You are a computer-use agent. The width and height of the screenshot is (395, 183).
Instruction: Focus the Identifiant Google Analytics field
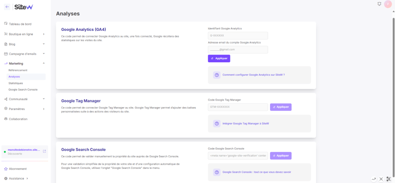click(x=238, y=36)
